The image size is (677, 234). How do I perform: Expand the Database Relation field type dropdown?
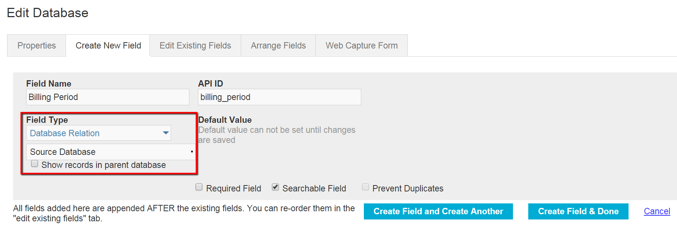98,133
